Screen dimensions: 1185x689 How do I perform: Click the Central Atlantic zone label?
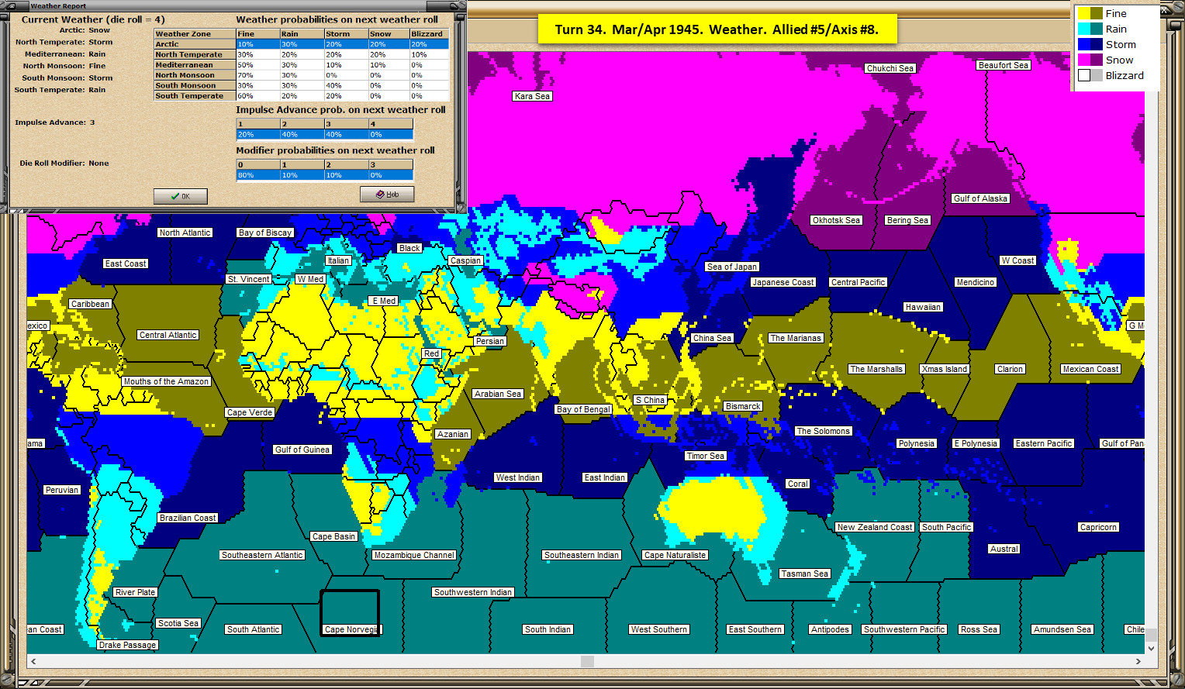click(168, 335)
